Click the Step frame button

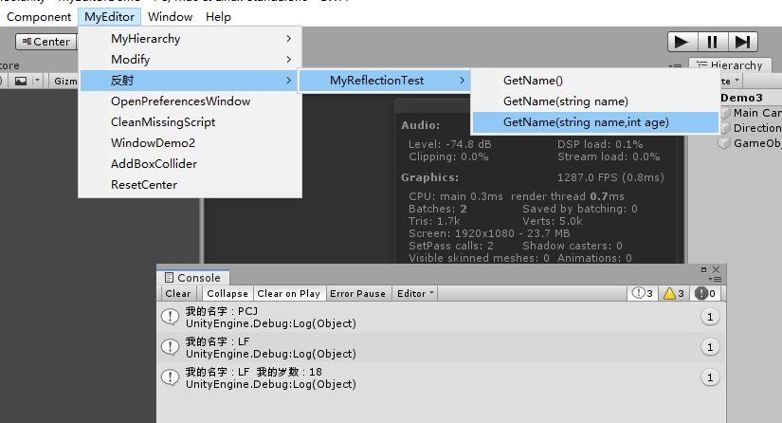[742, 42]
